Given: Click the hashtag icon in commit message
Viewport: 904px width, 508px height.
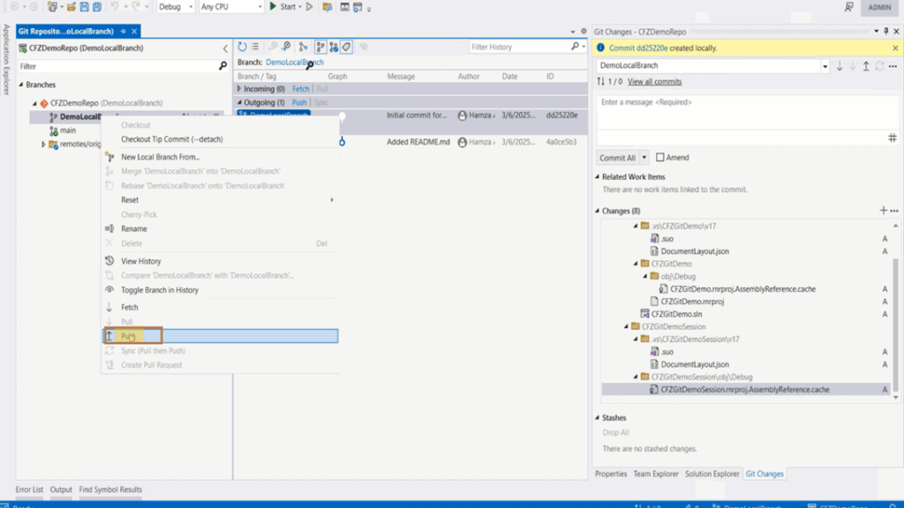Looking at the screenshot, I should (x=892, y=138).
